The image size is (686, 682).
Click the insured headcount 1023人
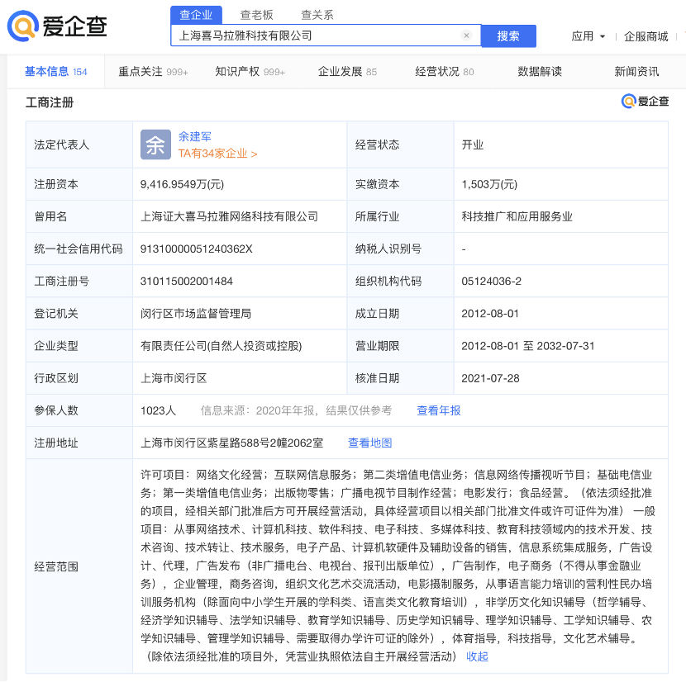tap(158, 410)
